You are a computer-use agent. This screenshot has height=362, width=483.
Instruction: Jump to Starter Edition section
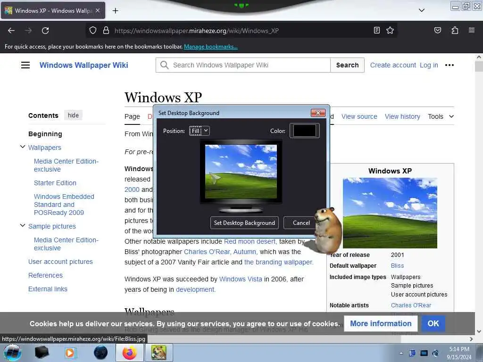[55, 183]
